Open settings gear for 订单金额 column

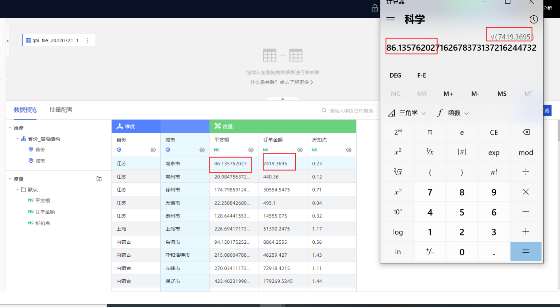click(x=300, y=150)
